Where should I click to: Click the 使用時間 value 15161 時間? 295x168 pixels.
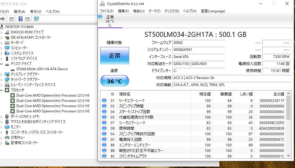point(277,71)
